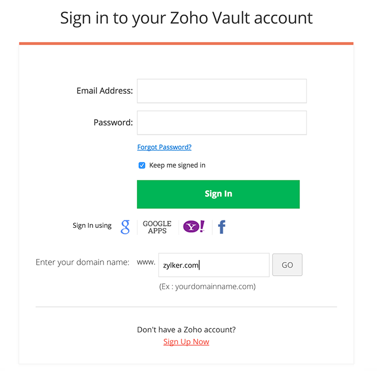Sign in with the Google icon
Screen dimensions: 377x371
[125, 227]
